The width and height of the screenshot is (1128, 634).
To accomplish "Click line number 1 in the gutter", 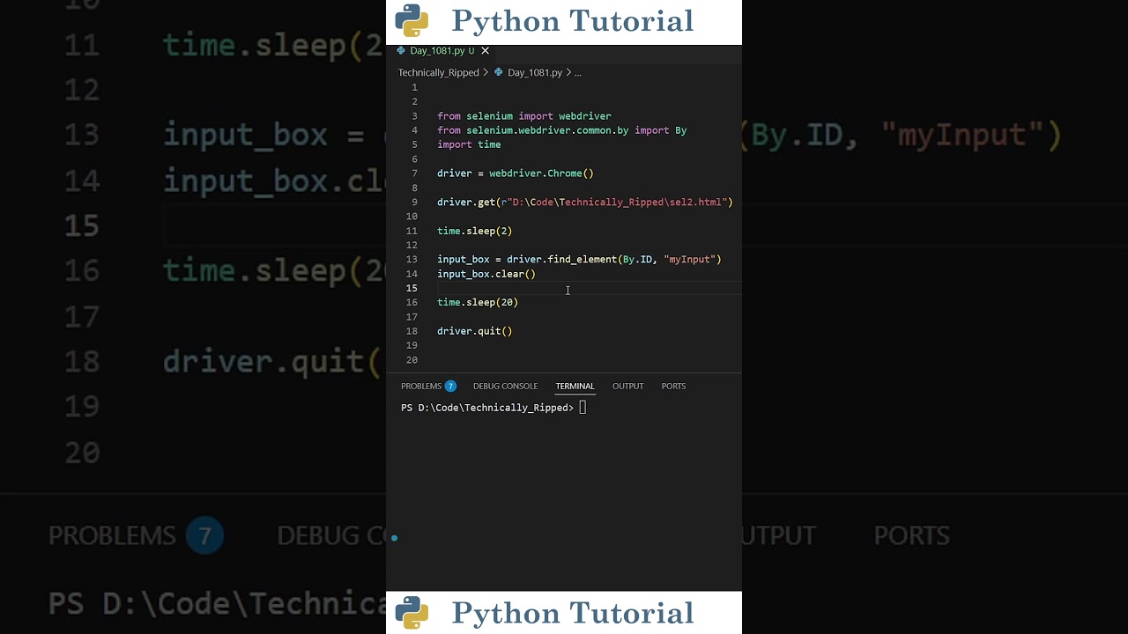I will tap(414, 87).
